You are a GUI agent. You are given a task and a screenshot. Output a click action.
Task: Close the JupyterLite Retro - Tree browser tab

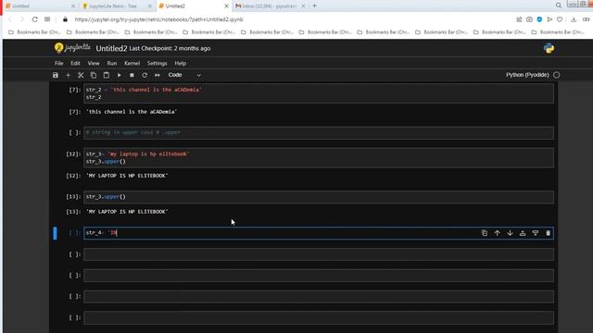click(150, 6)
